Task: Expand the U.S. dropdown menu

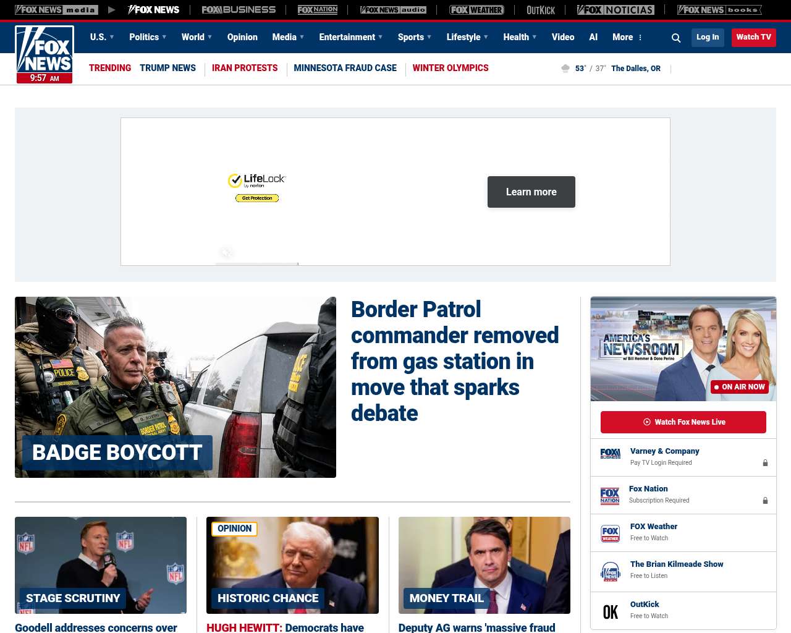Action: (x=102, y=37)
